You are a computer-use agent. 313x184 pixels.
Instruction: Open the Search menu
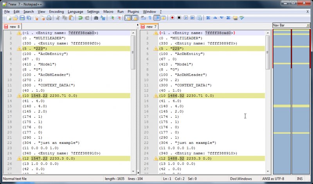click(x=29, y=12)
